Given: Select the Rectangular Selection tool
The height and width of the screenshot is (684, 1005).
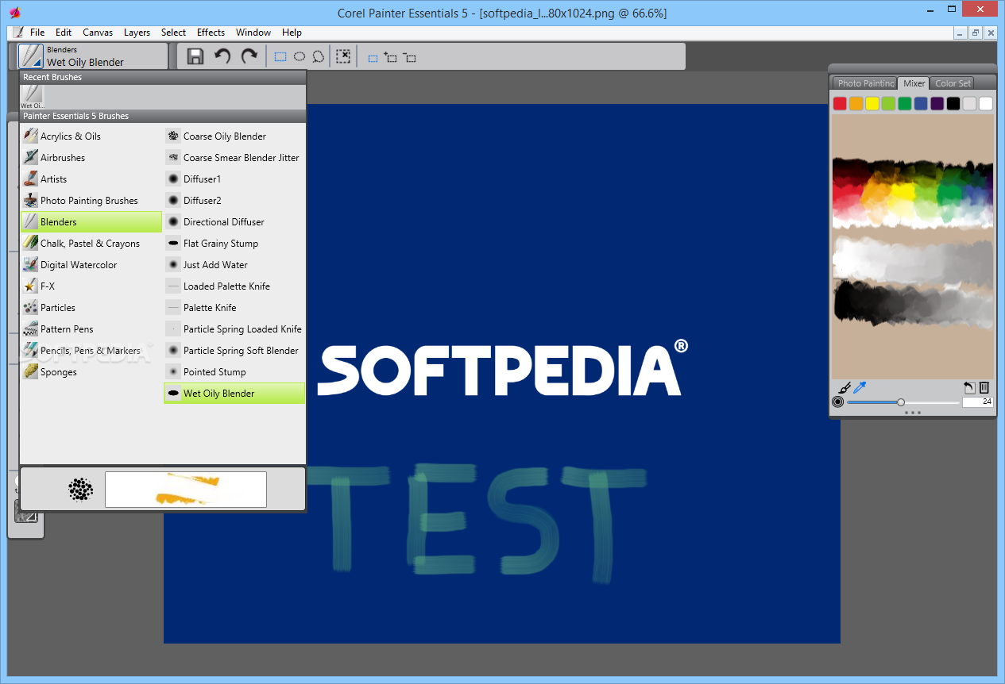Looking at the screenshot, I should pyautogui.click(x=280, y=57).
